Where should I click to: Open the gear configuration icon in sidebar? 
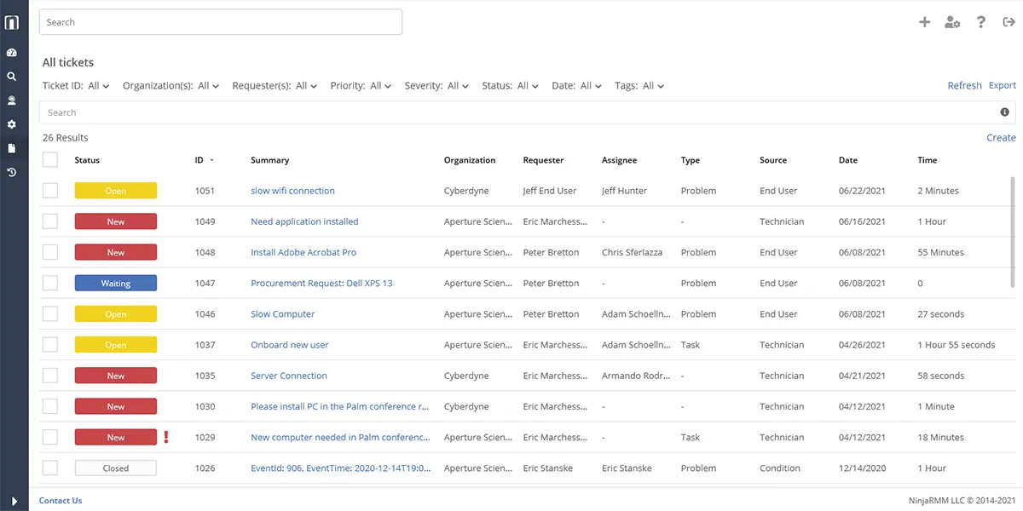(x=12, y=124)
